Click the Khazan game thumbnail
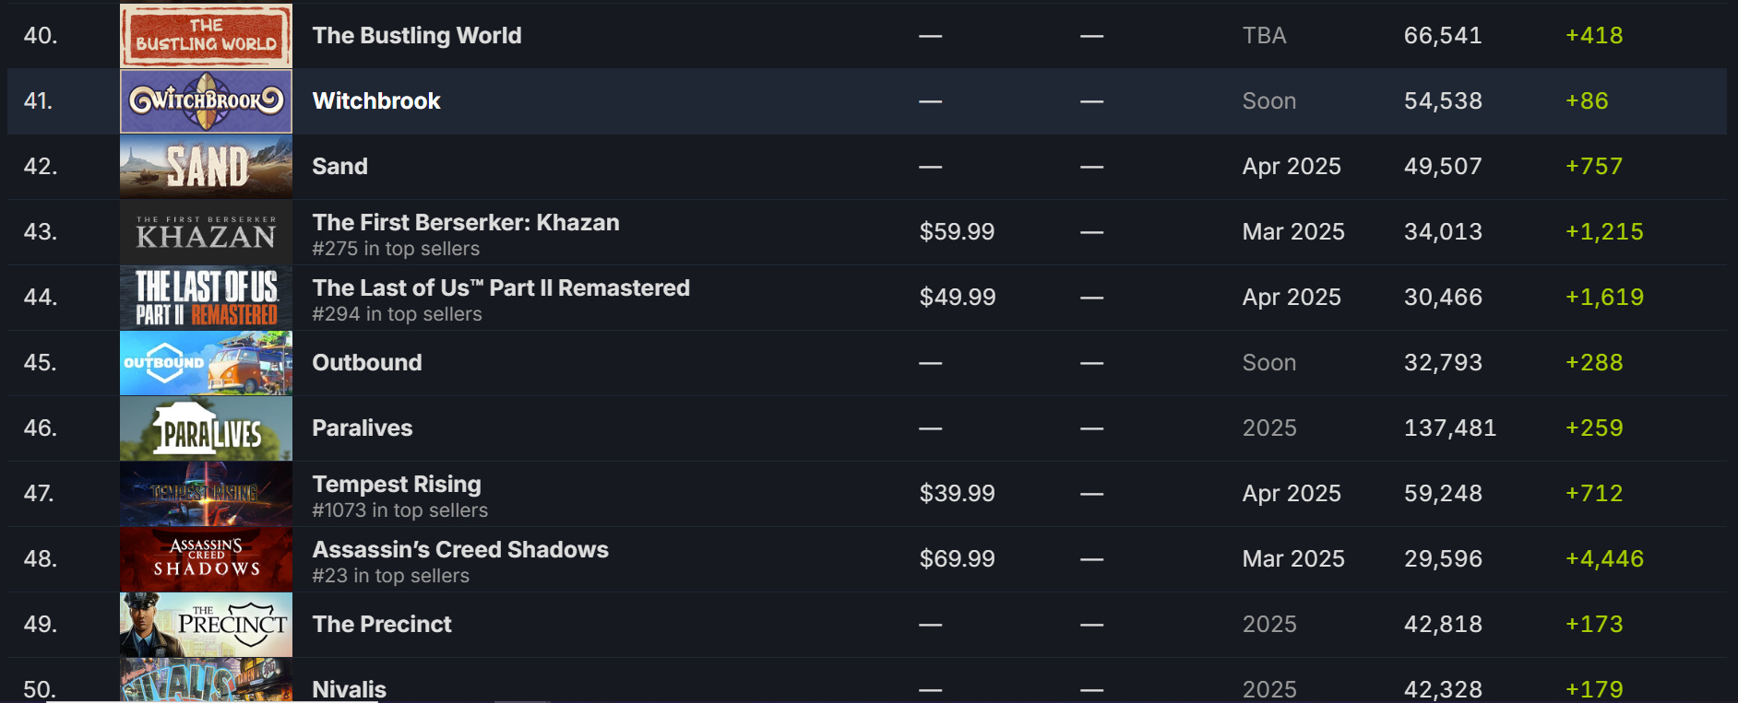Screen dimensions: 1738x703 pyautogui.click(x=206, y=232)
